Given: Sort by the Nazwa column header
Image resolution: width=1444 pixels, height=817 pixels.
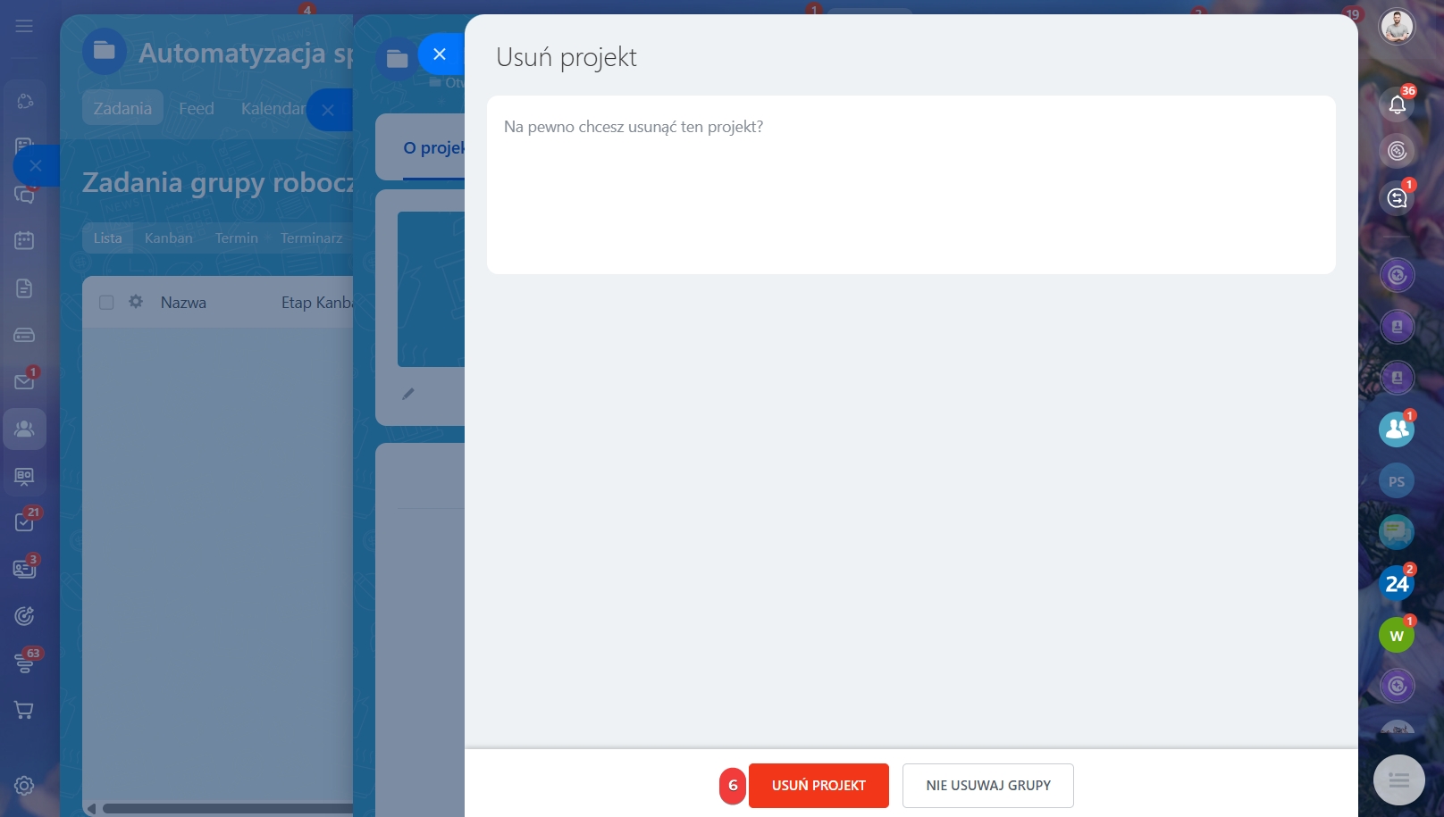Looking at the screenshot, I should point(183,303).
